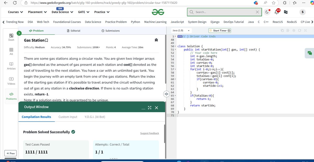Open the Custom Input tab
The image size is (314, 162).
pos(68,117)
